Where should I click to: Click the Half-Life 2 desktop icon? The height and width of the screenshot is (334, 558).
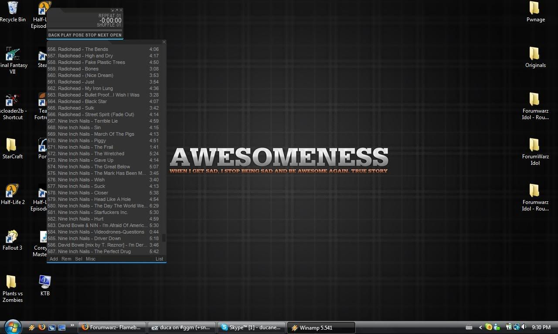(12, 194)
